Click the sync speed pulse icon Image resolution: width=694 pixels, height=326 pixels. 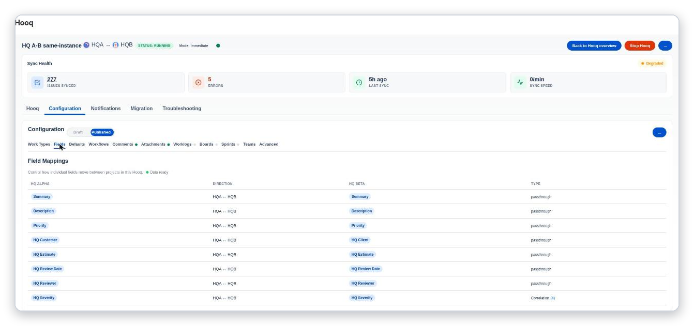(x=520, y=82)
